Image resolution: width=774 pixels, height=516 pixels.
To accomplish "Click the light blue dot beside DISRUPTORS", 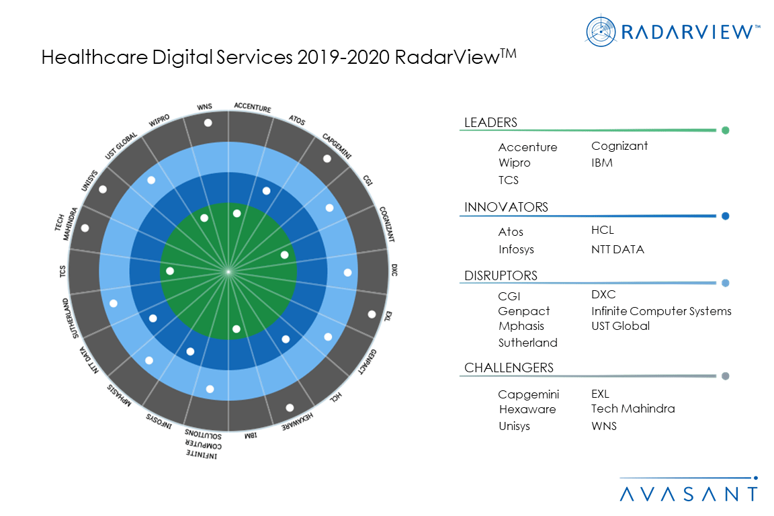I will (725, 283).
